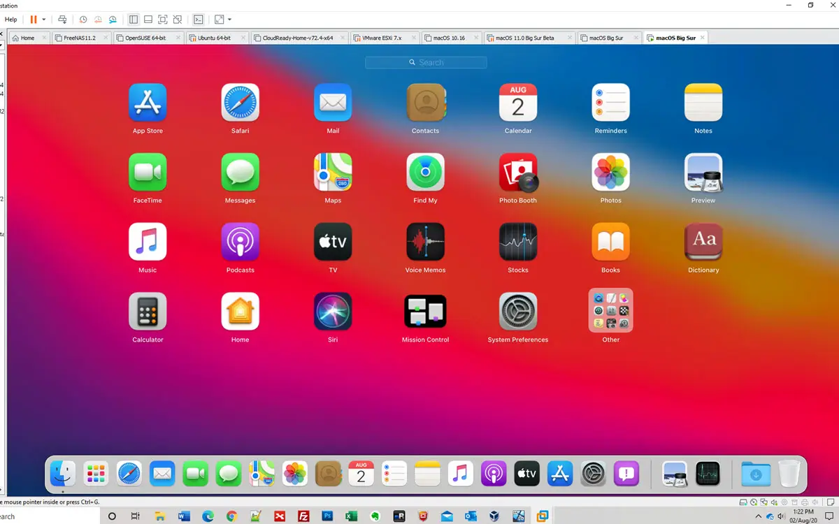Open Podcasts in the Launchpad grid
839x524 pixels.
point(240,242)
